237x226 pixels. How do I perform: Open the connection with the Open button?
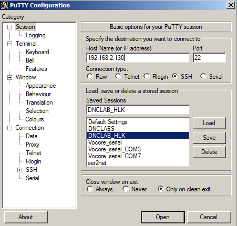pyautogui.click(x=163, y=217)
